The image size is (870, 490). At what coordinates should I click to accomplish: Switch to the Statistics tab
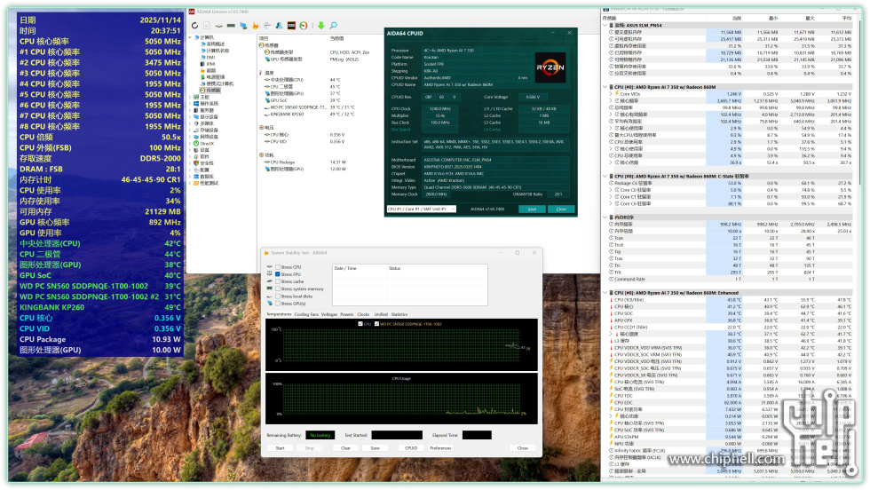click(399, 314)
